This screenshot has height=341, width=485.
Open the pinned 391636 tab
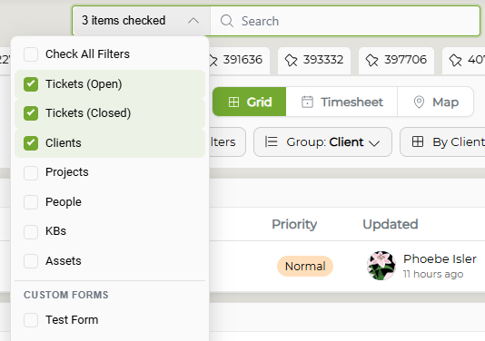[x=239, y=61]
